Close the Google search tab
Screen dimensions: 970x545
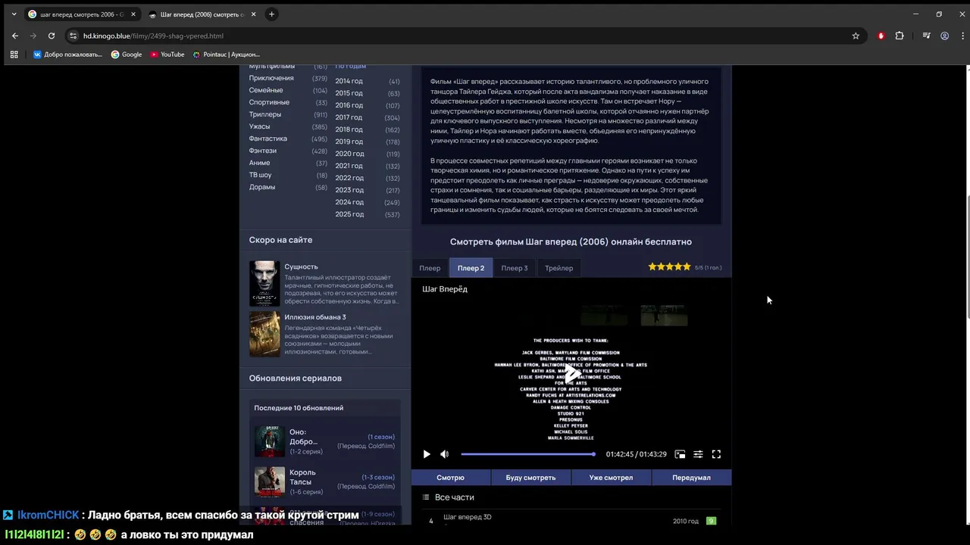pos(133,14)
